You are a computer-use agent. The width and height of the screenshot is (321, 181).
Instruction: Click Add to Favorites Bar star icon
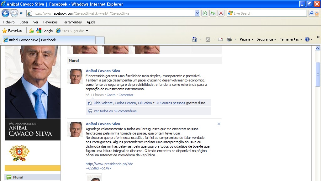[x=31, y=31]
